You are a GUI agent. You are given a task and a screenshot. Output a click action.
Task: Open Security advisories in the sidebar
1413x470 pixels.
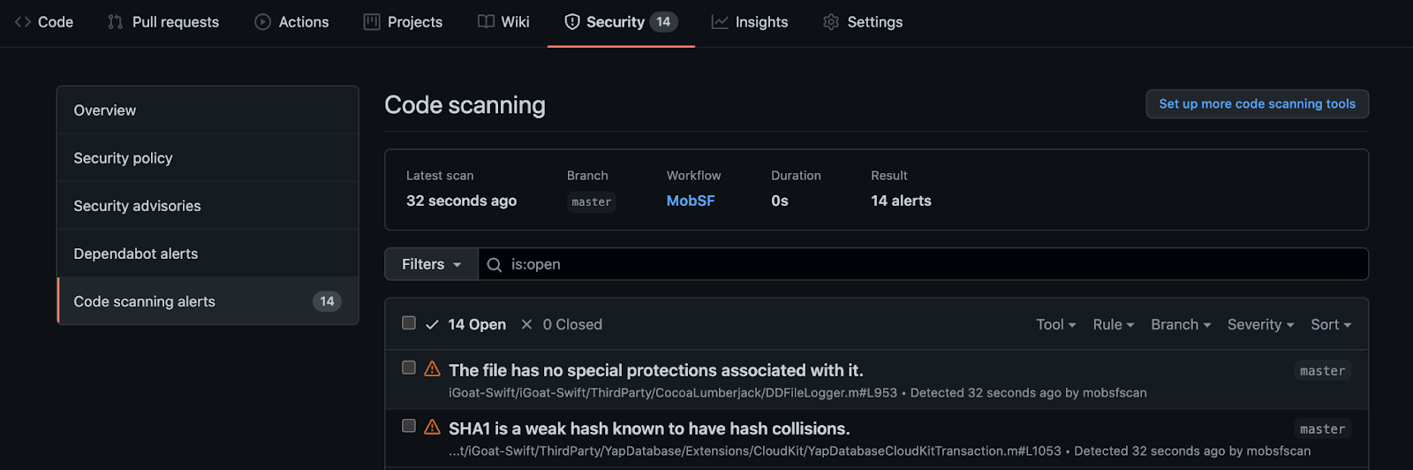pos(208,206)
